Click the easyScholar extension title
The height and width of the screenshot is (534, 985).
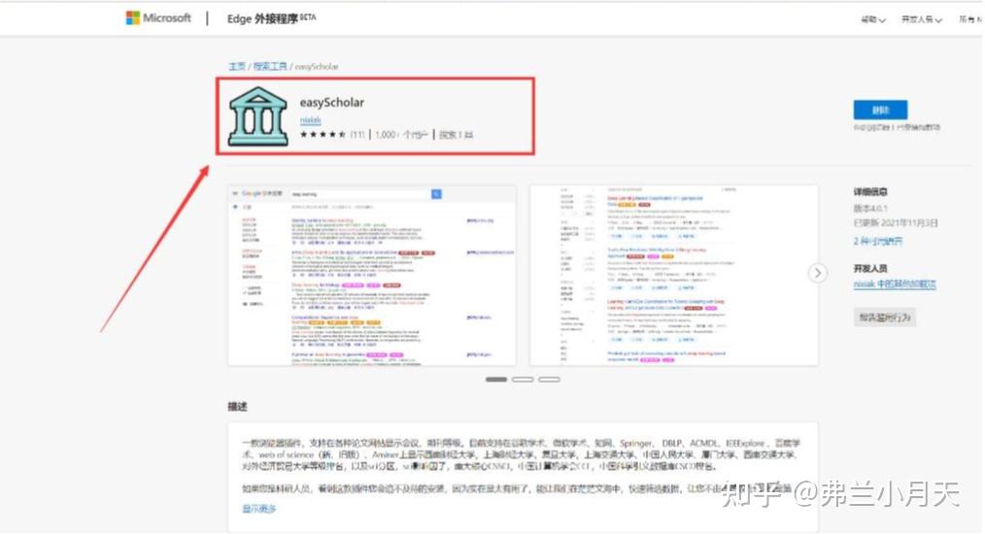pyautogui.click(x=331, y=102)
